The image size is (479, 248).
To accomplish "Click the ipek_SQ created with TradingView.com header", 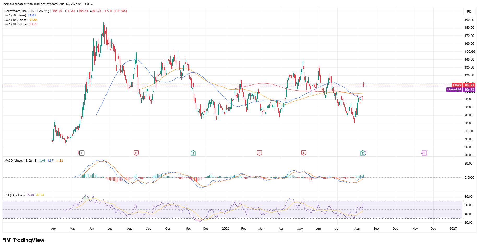I will (x=48, y=4).
